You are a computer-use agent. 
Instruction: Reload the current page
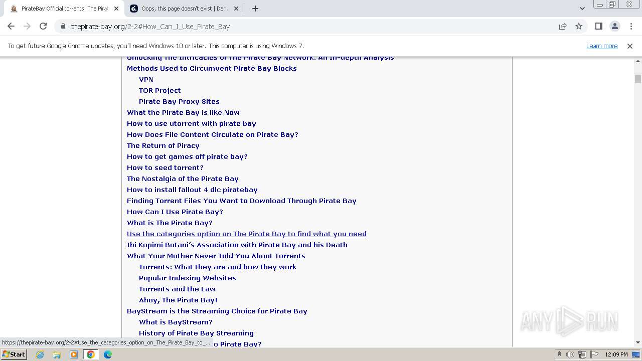[x=43, y=27]
